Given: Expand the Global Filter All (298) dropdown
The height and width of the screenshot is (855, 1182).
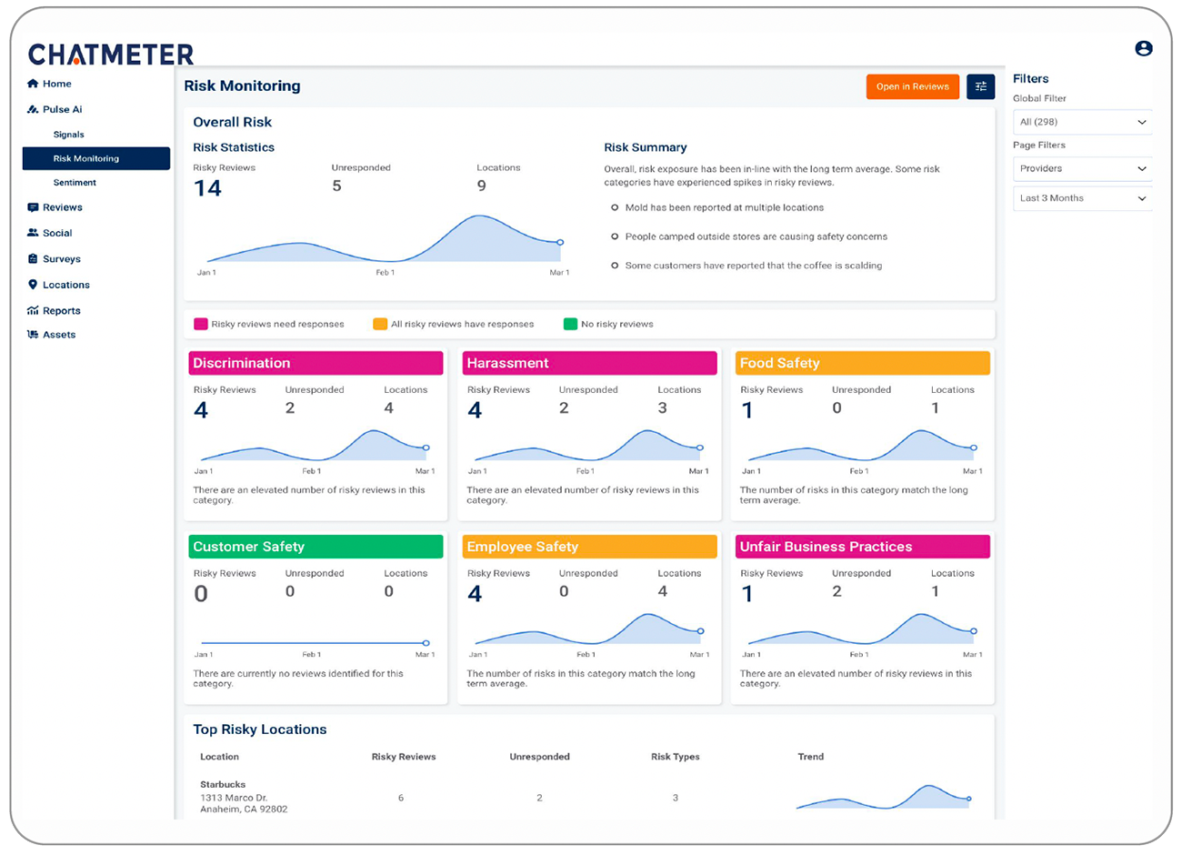Looking at the screenshot, I should [x=1082, y=122].
